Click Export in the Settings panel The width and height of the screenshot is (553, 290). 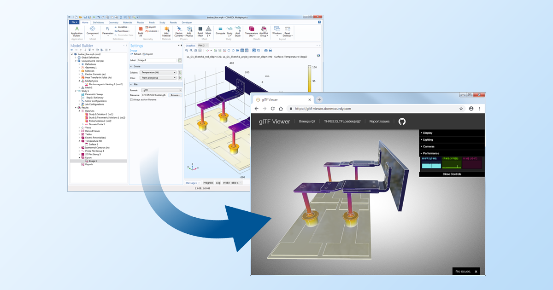148,54
